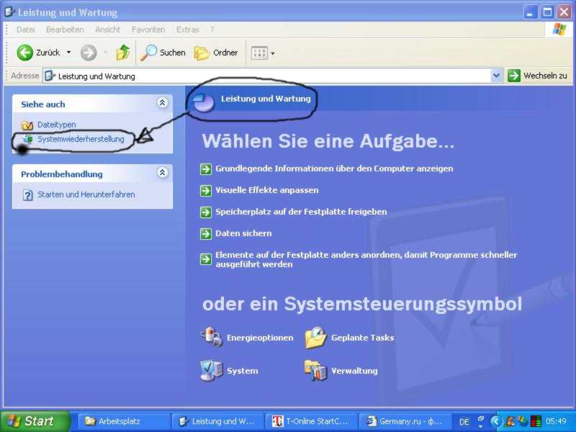Collapse the Siehe auch panel
This screenshot has width=576, height=432.
click(163, 103)
